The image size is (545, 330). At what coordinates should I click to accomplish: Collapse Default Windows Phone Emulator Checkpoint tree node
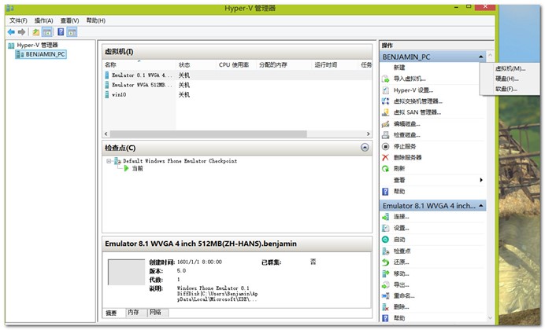[x=109, y=161]
